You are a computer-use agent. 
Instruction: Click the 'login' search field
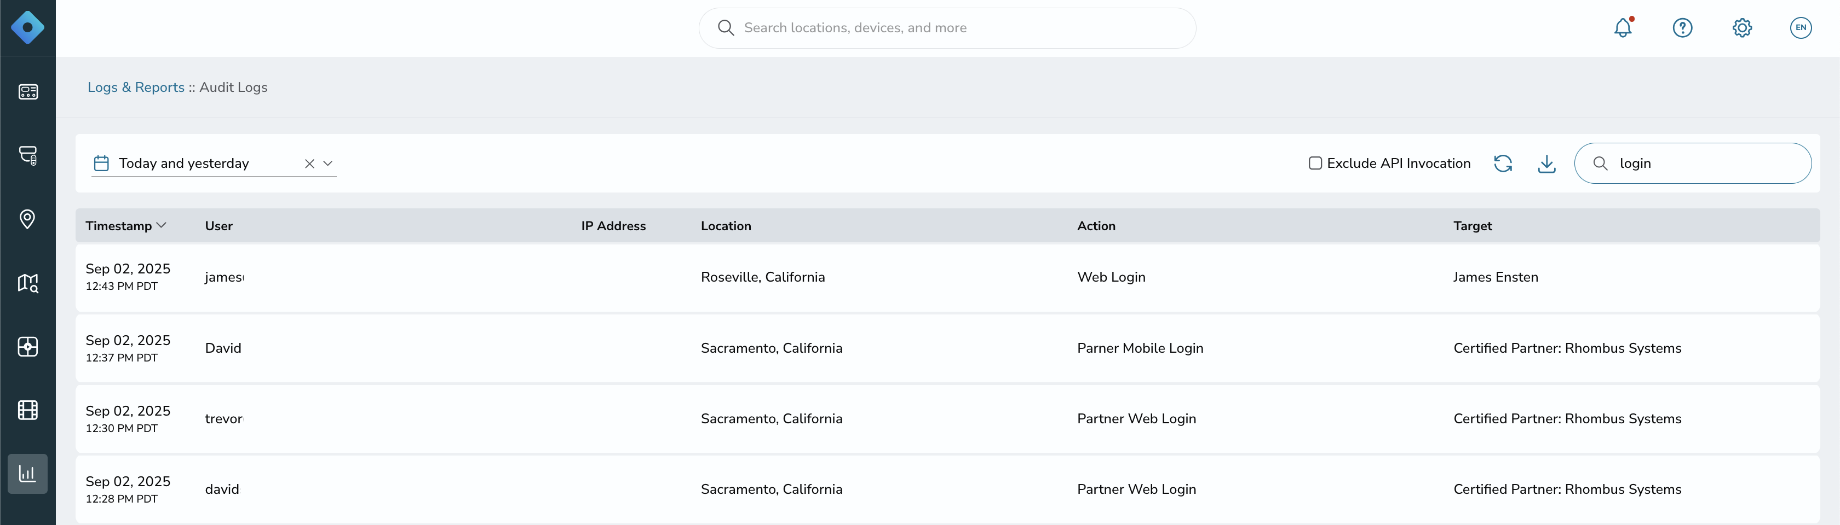[1693, 162]
